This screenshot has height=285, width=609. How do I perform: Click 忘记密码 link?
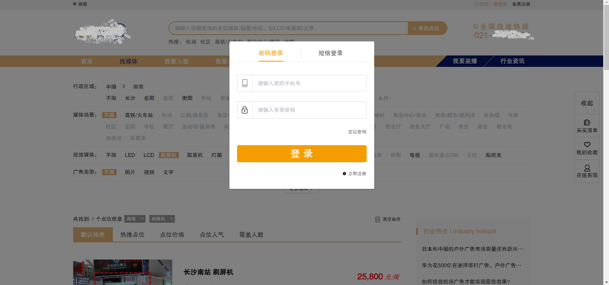tap(357, 132)
